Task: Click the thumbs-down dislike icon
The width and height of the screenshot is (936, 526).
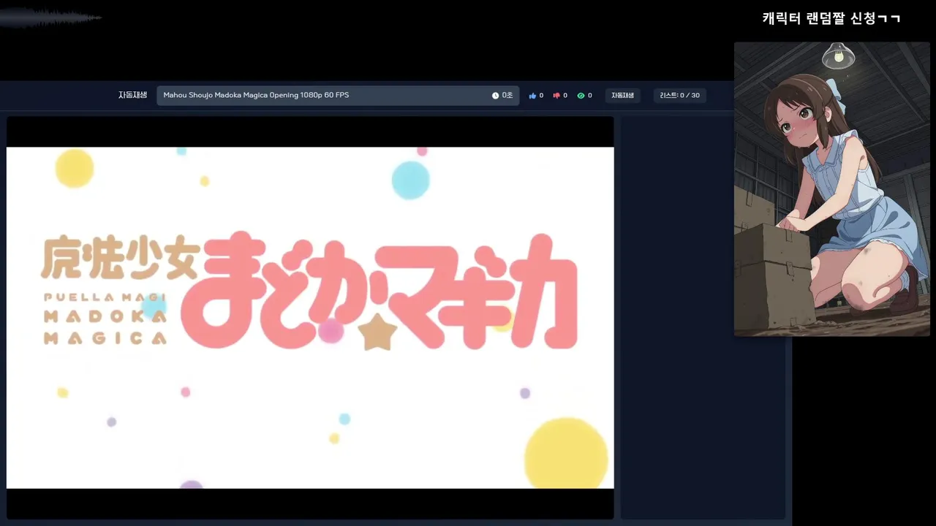Action: coord(556,96)
